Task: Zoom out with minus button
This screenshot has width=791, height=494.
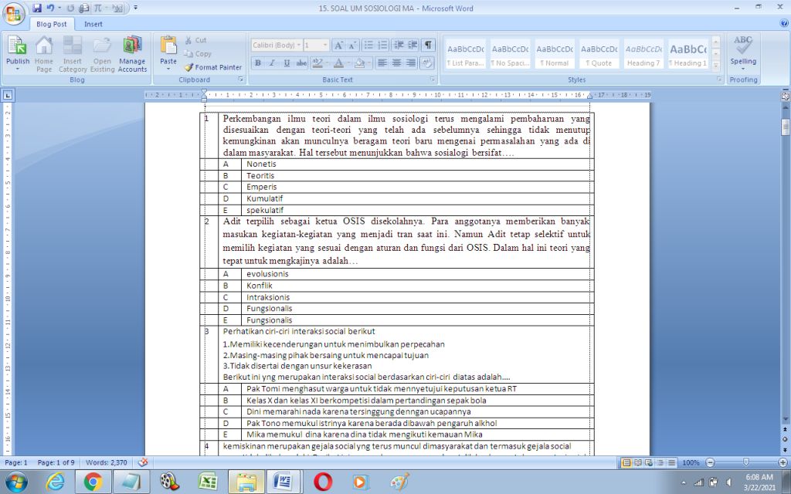Action: click(711, 462)
